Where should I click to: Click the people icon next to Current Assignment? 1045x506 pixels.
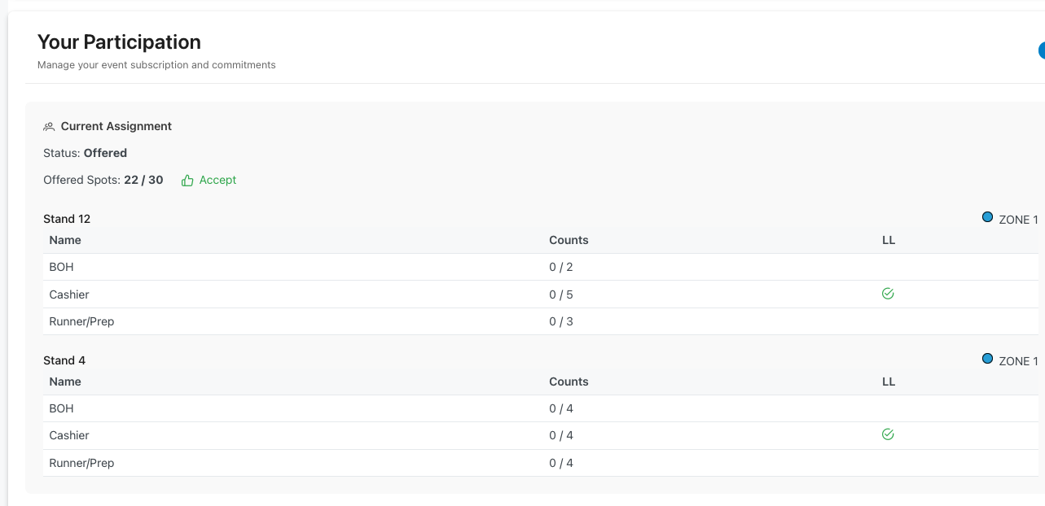tap(49, 127)
